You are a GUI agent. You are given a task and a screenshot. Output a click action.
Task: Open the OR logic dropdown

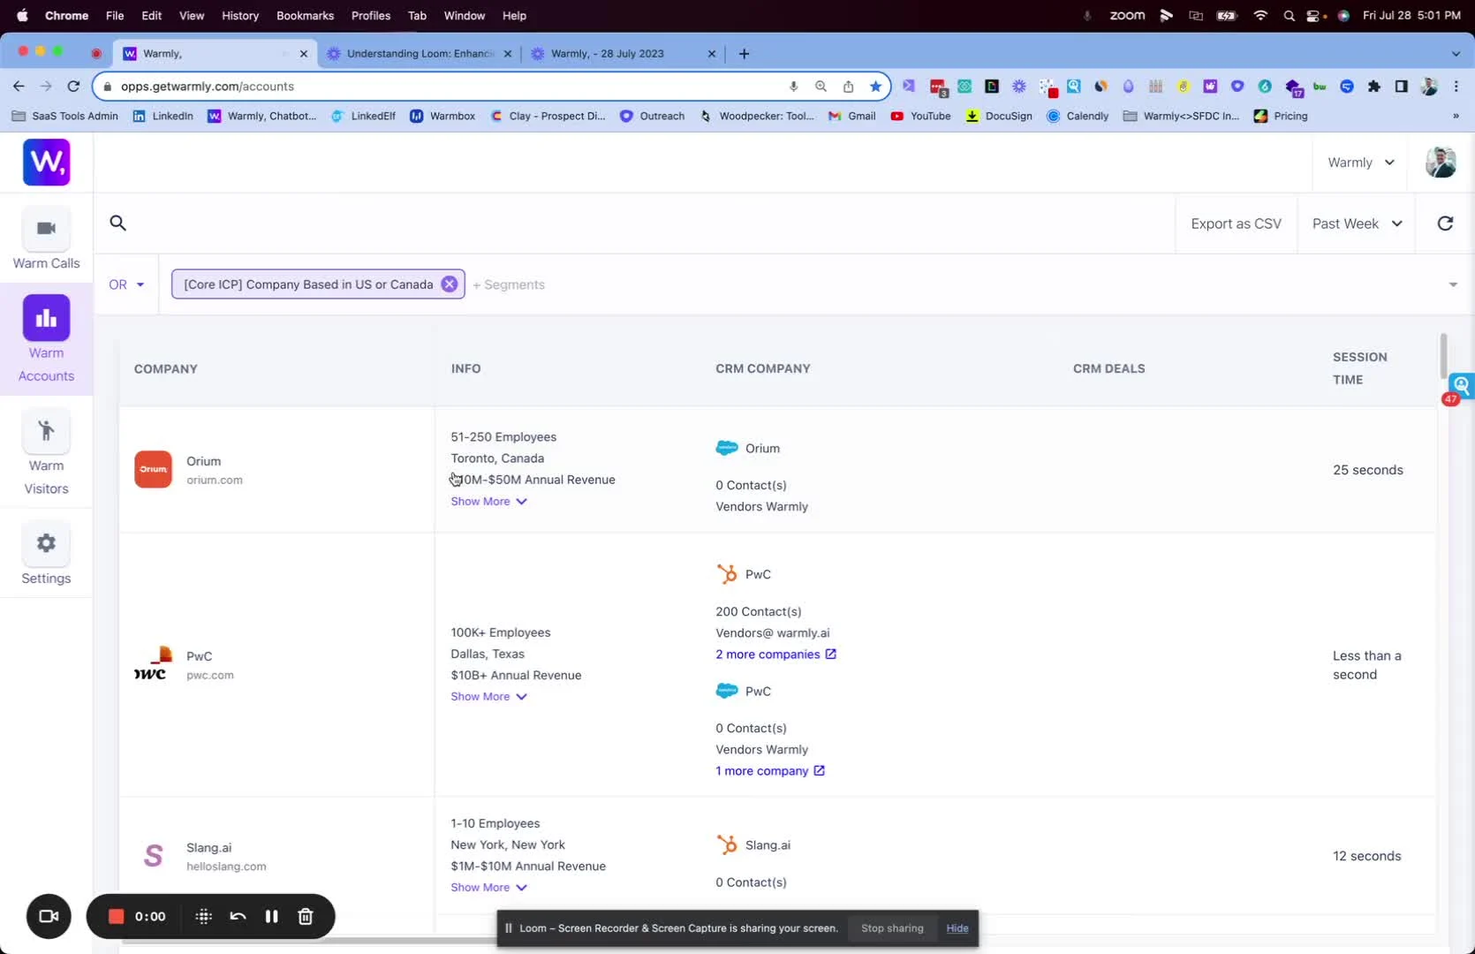pos(126,284)
